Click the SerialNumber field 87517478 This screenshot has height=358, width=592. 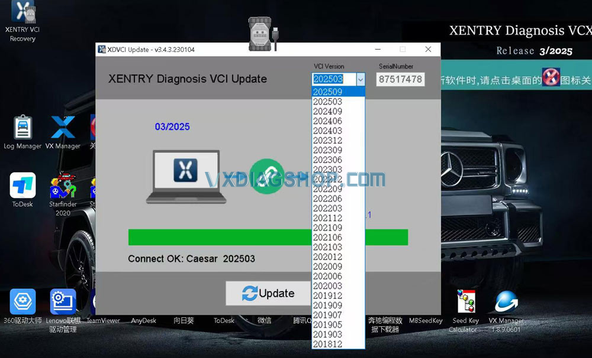[x=400, y=79]
